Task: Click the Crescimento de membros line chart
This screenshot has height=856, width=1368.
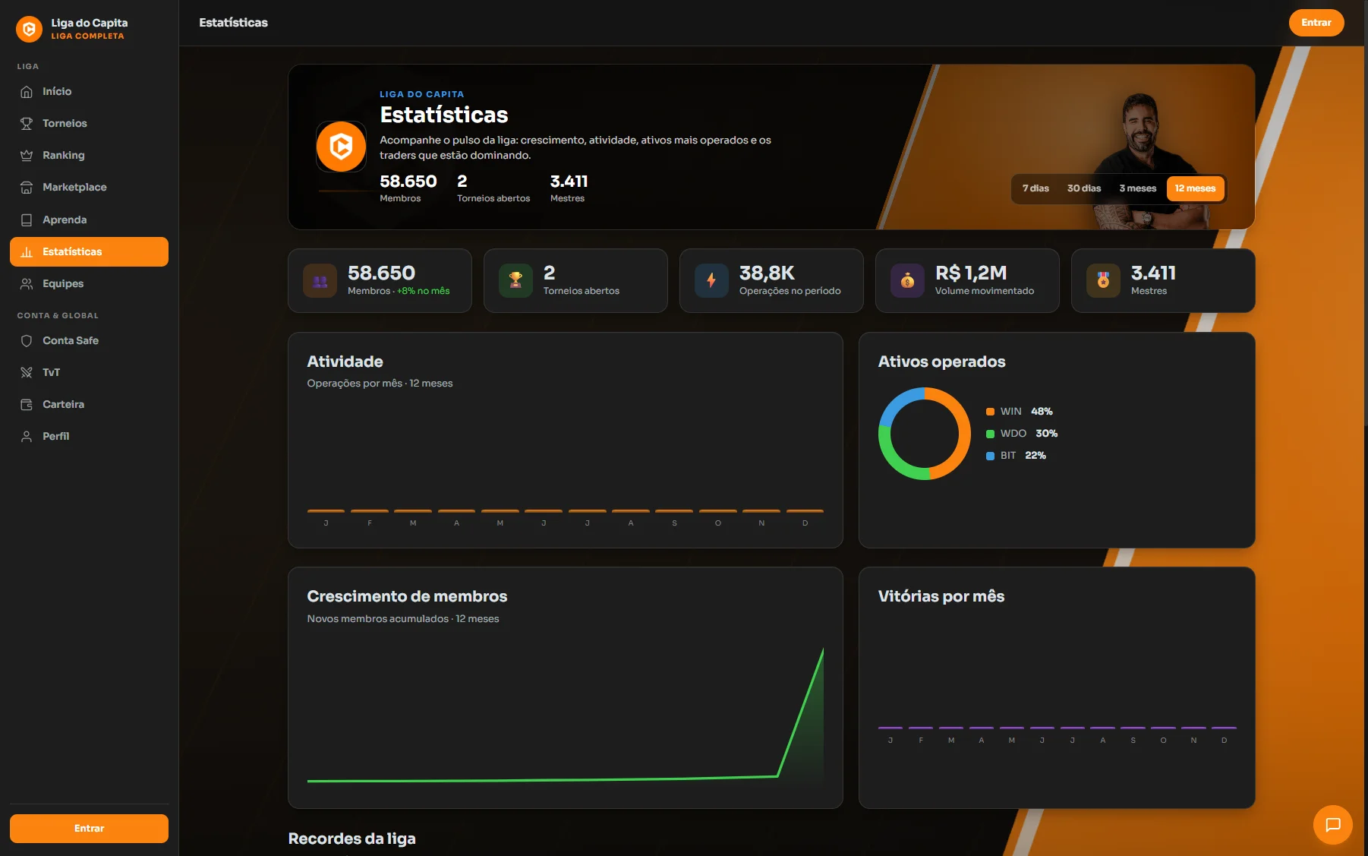Action: click(x=566, y=715)
